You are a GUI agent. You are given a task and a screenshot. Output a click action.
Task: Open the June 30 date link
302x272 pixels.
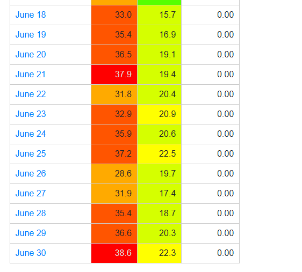(x=31, y=253)
